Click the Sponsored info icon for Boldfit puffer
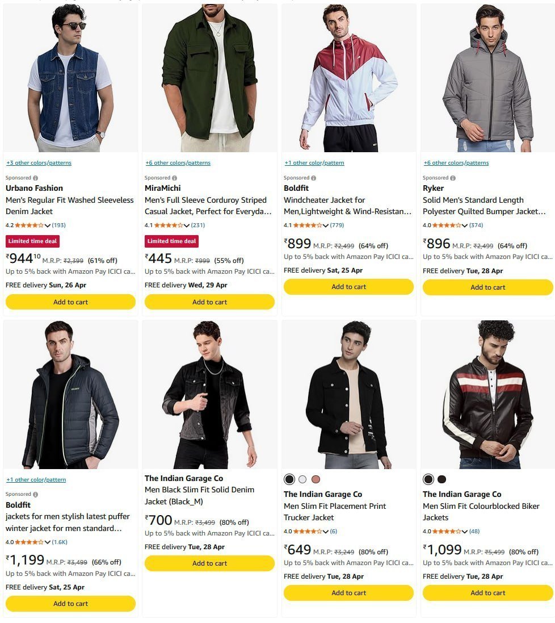The image size is (555, 623). point(35,495)
